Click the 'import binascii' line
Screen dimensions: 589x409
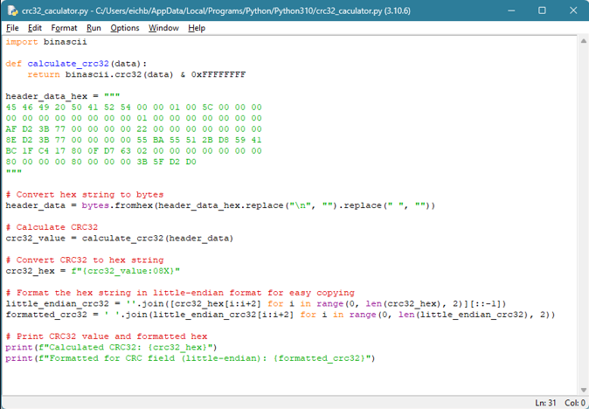click(46, 42)
